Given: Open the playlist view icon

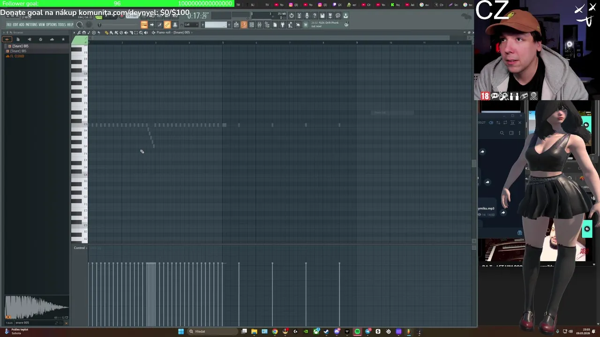Looking at the screenshot, I should pyautogui.click(x=236, y=24).
